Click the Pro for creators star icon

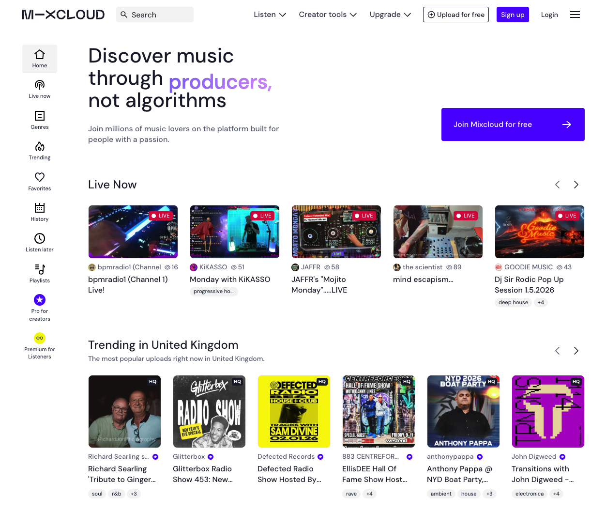tap(40, 300)
